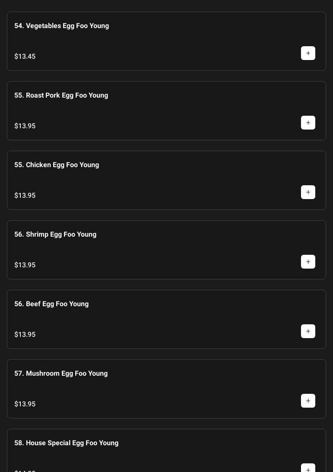Click Roast Pork Egg Foo Young price
Screen dimensions: 333x472
[x=25, y=126]
